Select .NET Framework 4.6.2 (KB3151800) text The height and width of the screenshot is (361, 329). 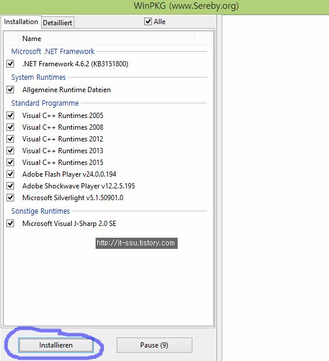pyautogui.click(x=75, y=64)
